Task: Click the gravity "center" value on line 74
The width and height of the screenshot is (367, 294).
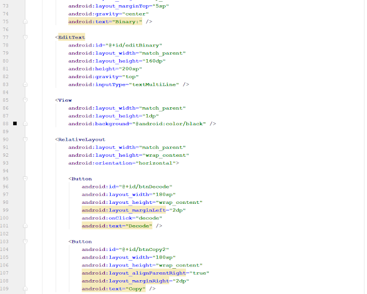Action: pyautogui.click(x=135, y=14)
